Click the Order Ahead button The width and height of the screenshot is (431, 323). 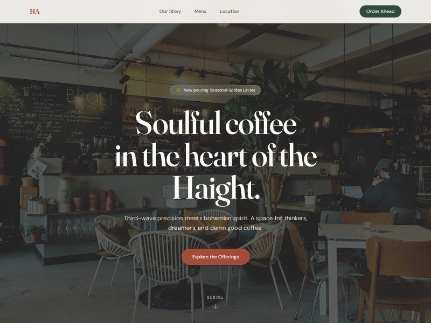coord(380,11)
